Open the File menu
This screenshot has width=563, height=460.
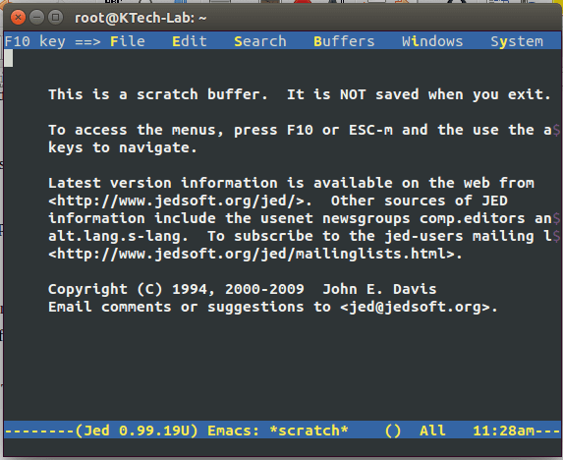point(128,41)
